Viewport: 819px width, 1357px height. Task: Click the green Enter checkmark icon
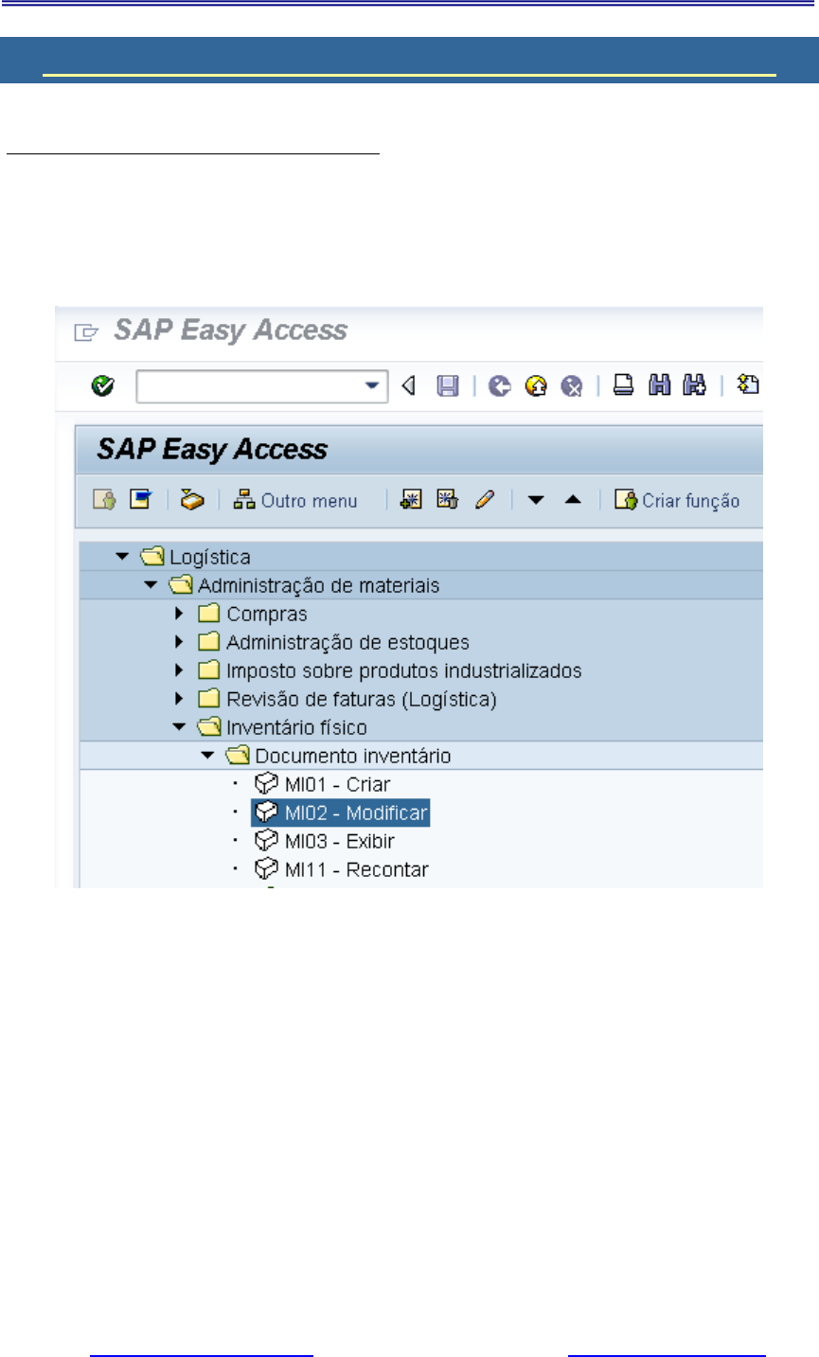tap(102, 385)
